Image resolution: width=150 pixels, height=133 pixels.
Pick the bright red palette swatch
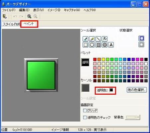tap(95, 59)
